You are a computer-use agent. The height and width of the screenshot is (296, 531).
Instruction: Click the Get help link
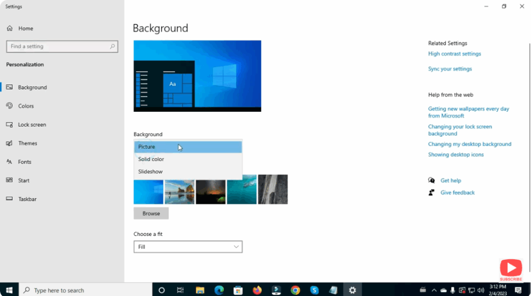tap(451, 181)
